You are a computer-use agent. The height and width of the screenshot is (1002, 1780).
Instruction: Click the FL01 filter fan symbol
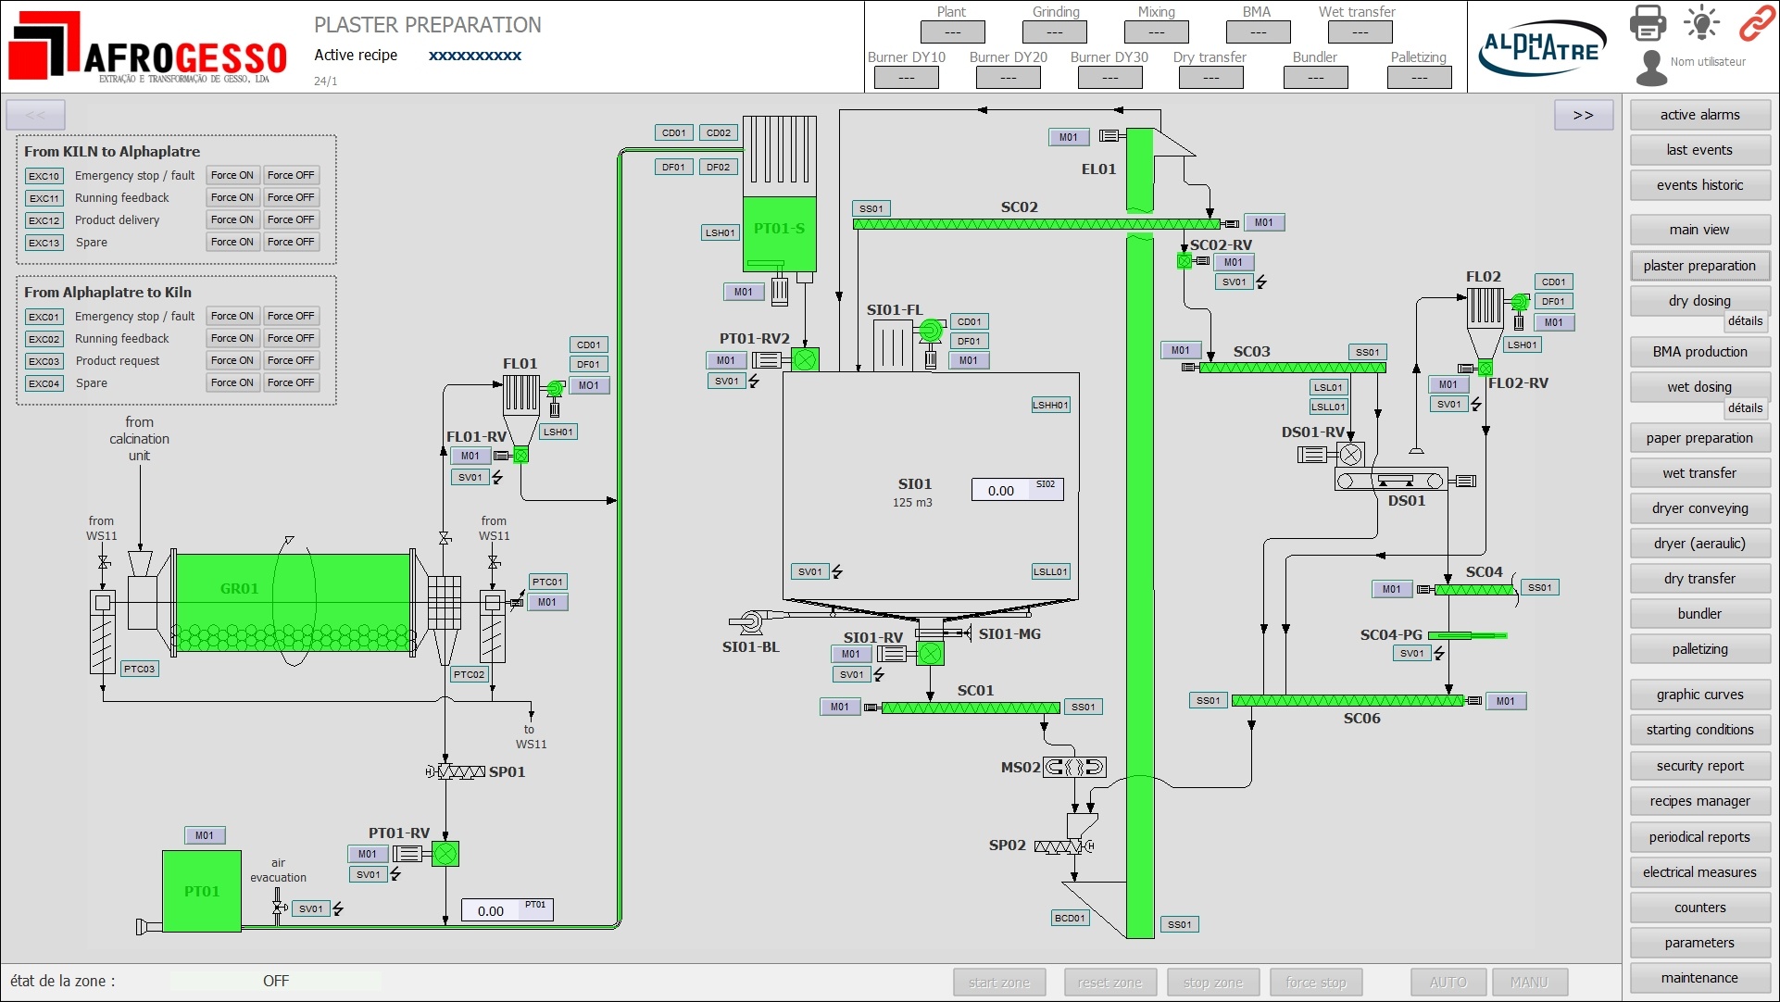coord(555,388)
